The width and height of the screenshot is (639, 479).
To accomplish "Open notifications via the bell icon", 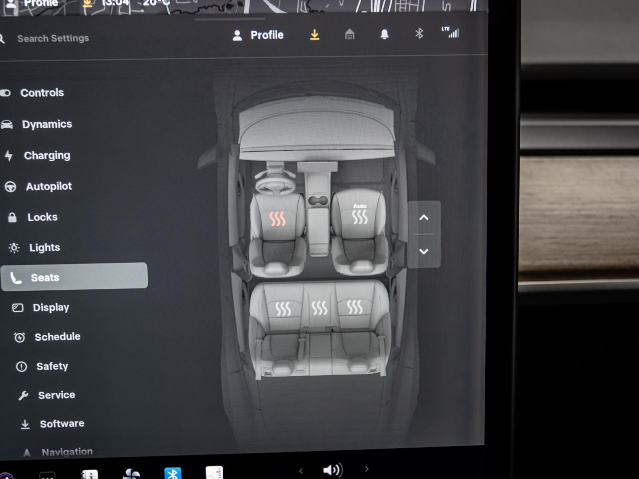I will point(384,34).
